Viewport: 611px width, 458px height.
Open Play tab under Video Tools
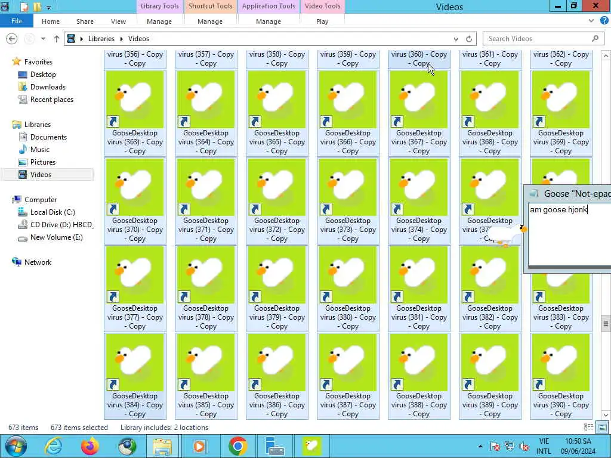coord(322,21)
